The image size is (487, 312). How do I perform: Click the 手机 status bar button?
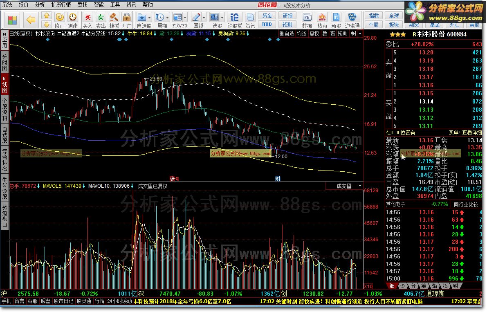pos(6,301)
